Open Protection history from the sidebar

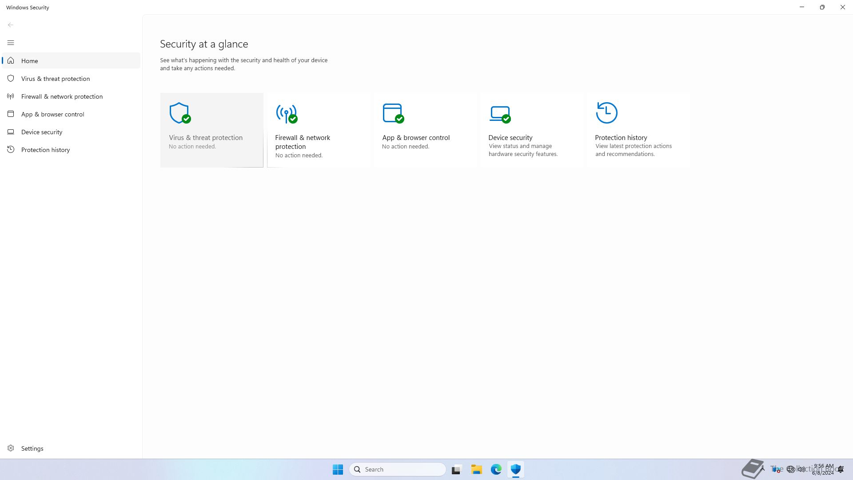click(45, 150)
